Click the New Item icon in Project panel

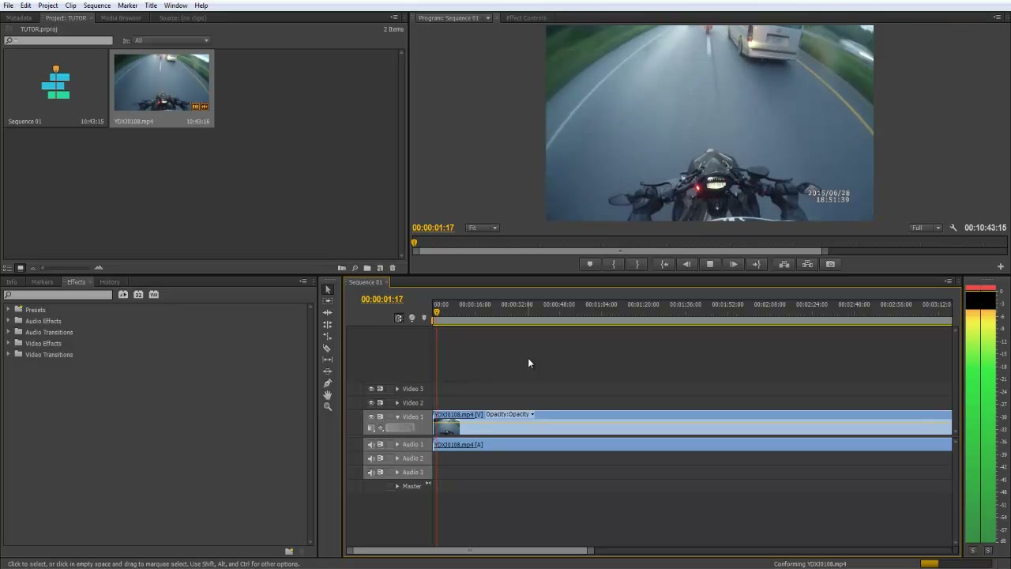[x=380, y=268]
